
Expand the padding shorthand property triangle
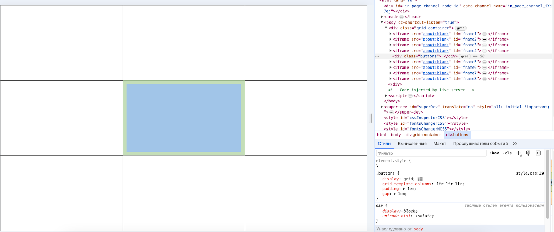click(x=404, y=189)
